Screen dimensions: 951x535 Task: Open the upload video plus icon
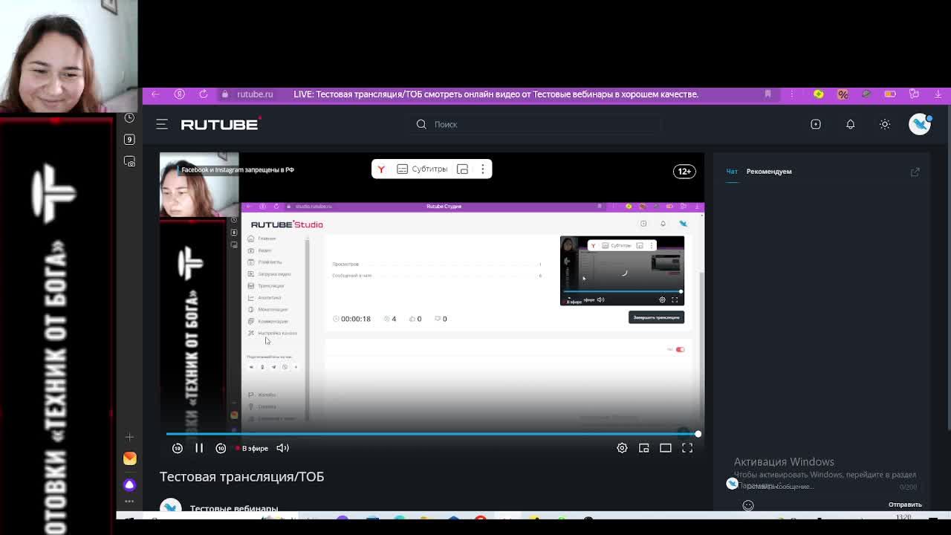(x=816, y=124)
